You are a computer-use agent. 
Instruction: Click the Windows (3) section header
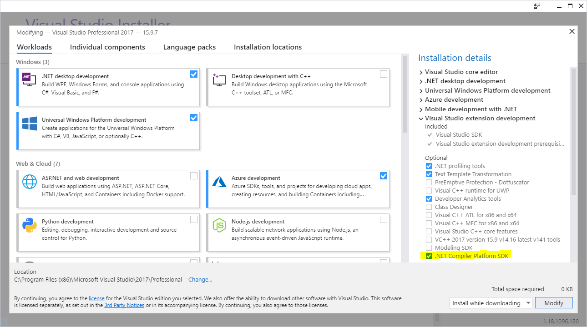point(33,62)
